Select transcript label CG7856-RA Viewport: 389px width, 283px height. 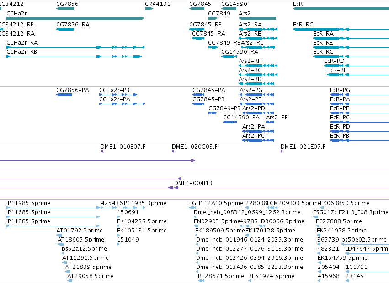pos(73,25)
